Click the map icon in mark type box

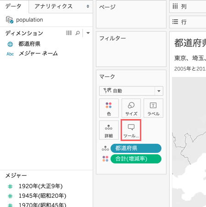pos(107,91)
